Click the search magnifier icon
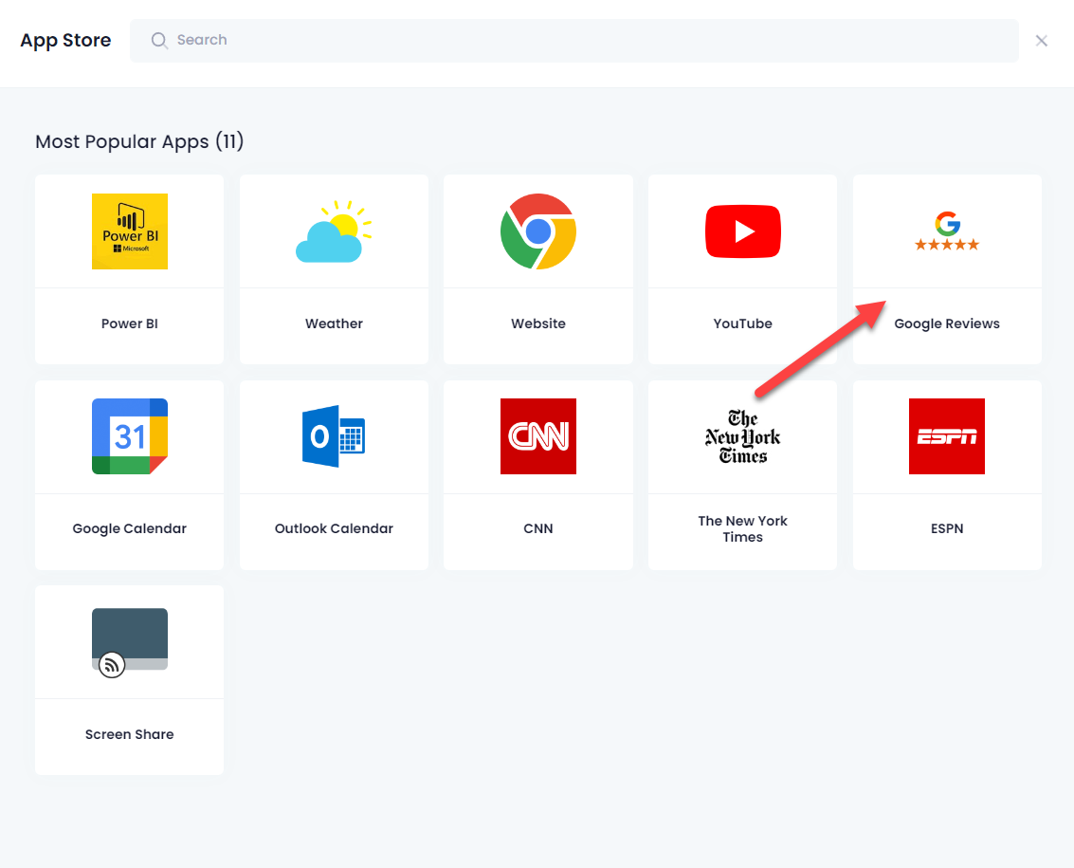The height and width of the screenshot is (868, 1074). [x=159, y=41]
